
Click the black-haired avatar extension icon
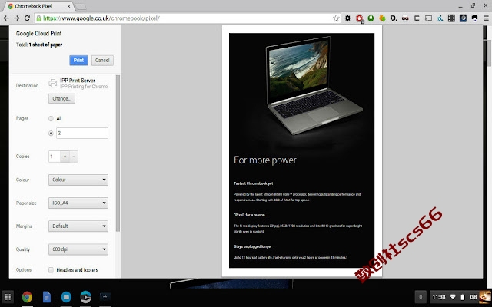pyautogui.click(x=474, y=18)
